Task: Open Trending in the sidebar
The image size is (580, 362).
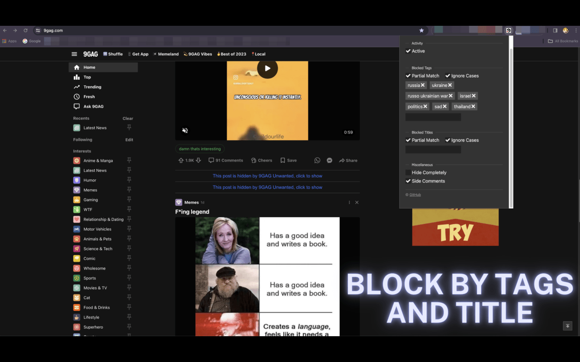Action: pyautogui.click(x=92, y=87)
